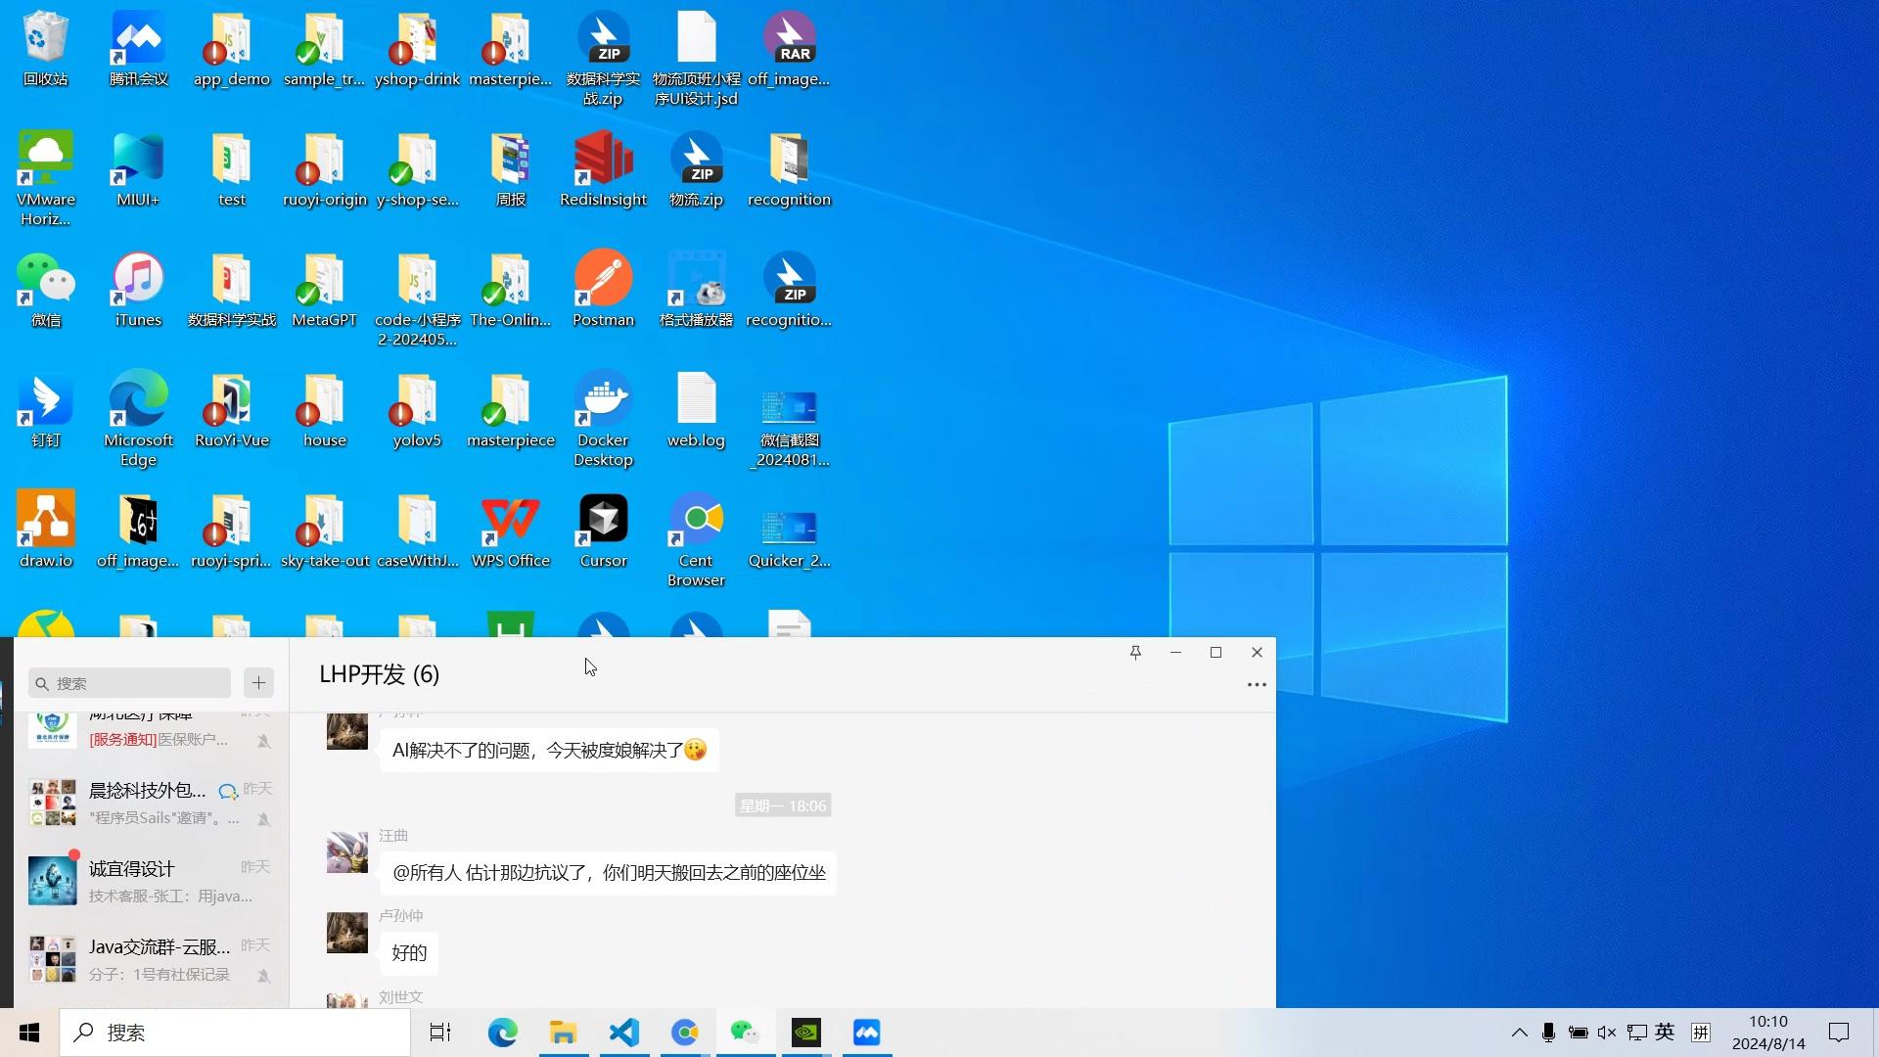This screenshot has width=1879, height=1057.
Task: Launch Tencent Meeting (腾讯会议) desktop shortcut
Action: (138, 49)
